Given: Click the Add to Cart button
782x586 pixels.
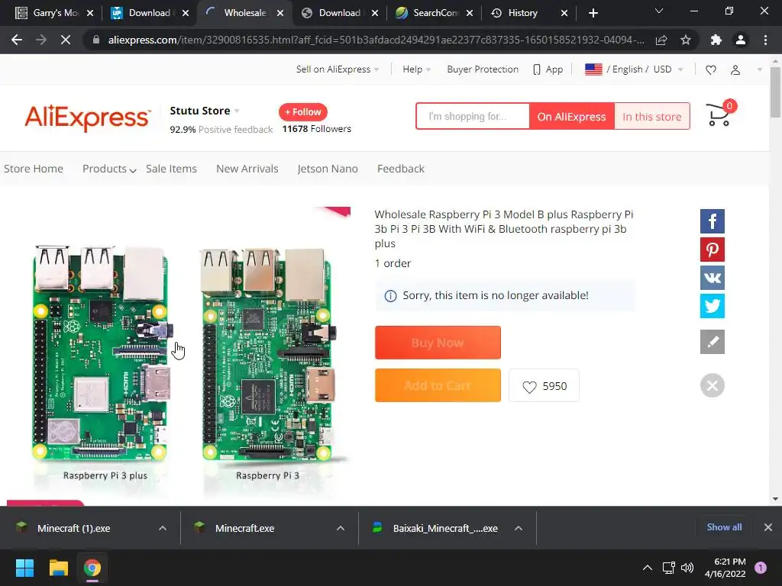Looking at the screenshot, I should tap(438, 385).
